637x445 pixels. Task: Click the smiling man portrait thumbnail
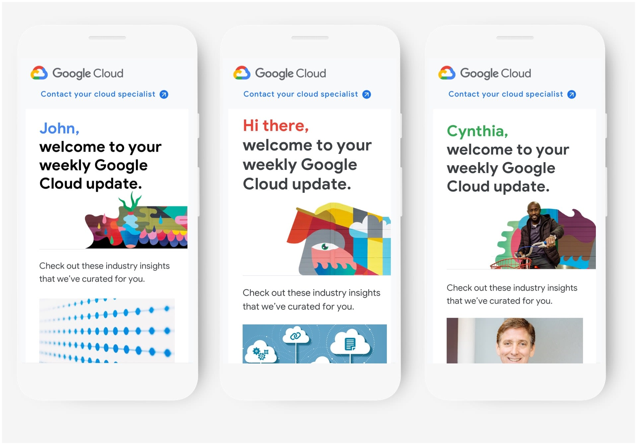pyautogui.click(x=515, y=341)
